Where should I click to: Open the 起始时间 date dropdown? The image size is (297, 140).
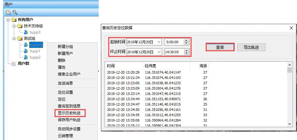[159, 42]
